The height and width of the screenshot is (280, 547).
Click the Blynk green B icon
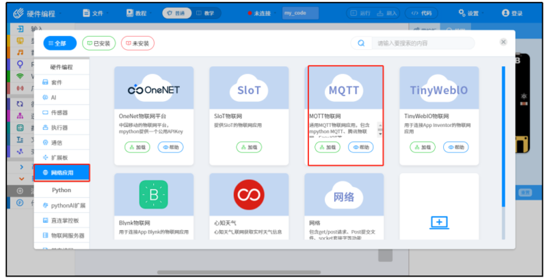[x=153, y=195]
